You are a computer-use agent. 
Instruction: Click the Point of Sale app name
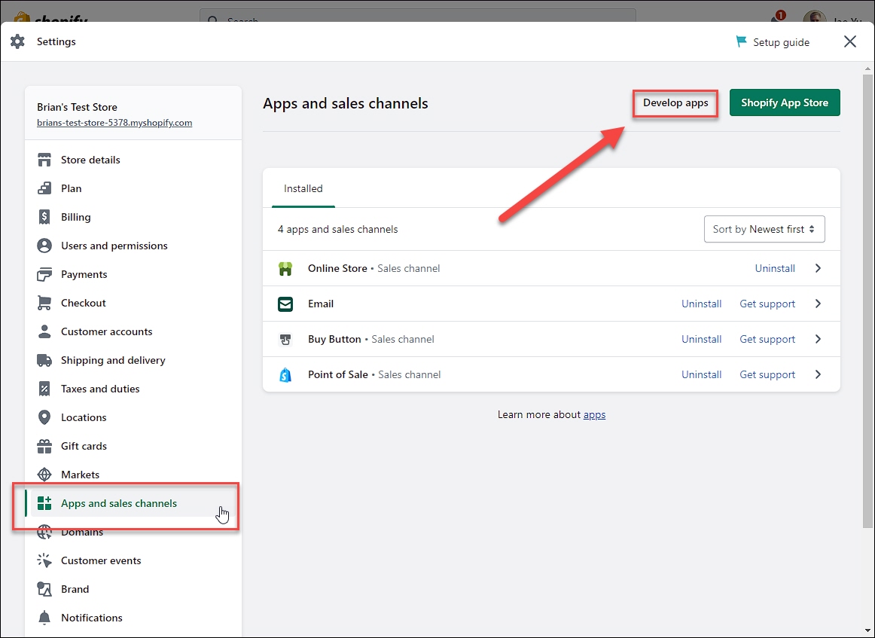(337, 374)
